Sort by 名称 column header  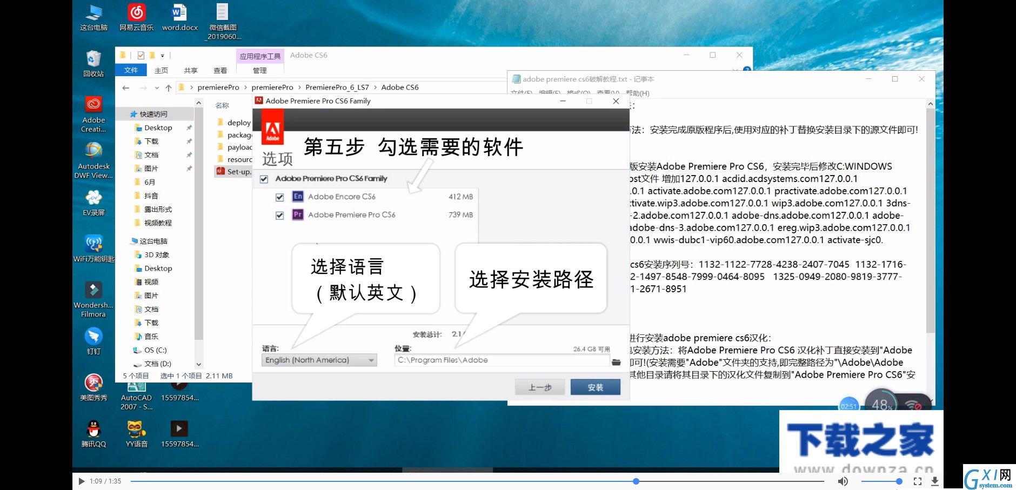click(222, 105)
